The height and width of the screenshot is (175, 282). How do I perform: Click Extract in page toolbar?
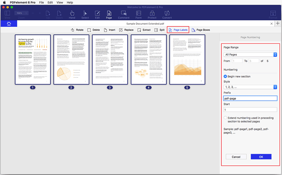click(144, 30)
